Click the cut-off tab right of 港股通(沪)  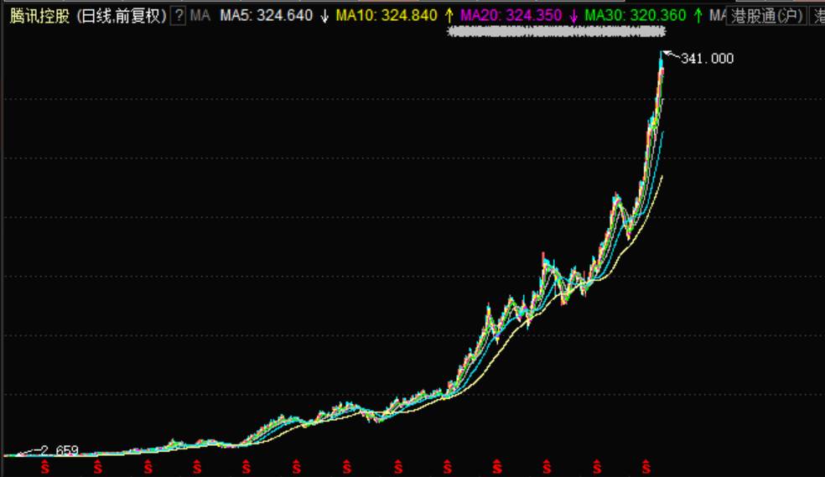[818, 15]
